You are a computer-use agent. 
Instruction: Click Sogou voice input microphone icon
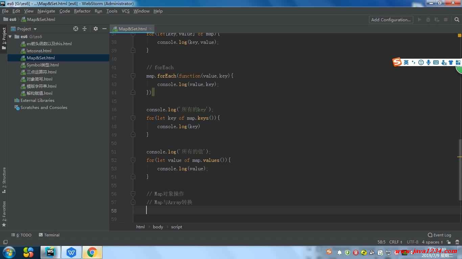tap(429, 62)
